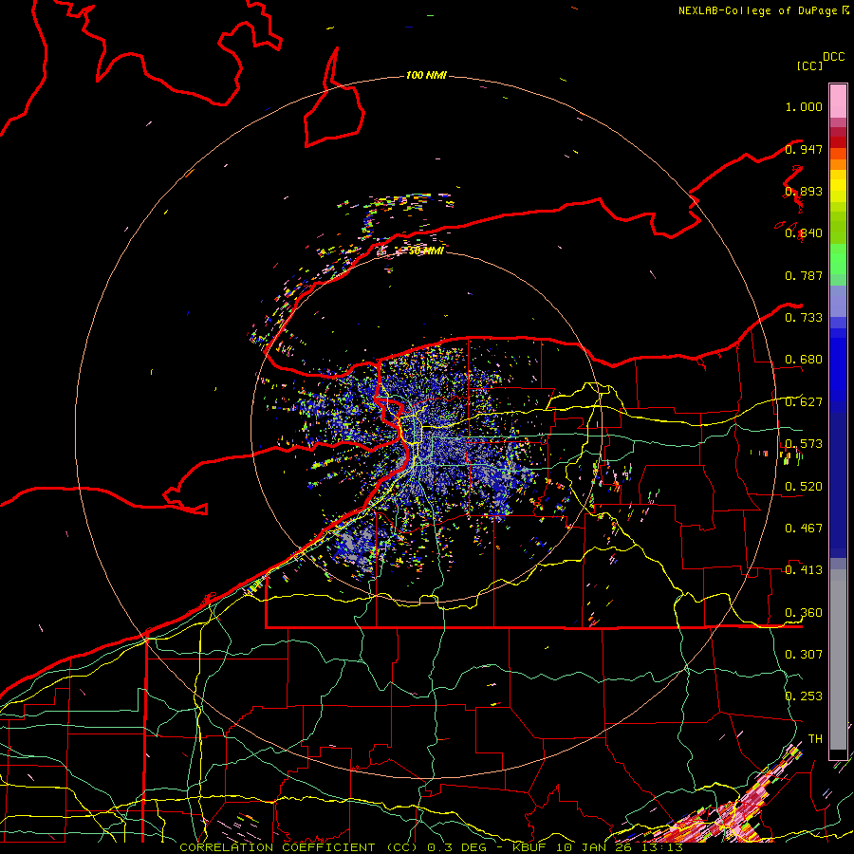Click the DCC label above the color scale
854x854 pixels.
click(x=834, y=57)
